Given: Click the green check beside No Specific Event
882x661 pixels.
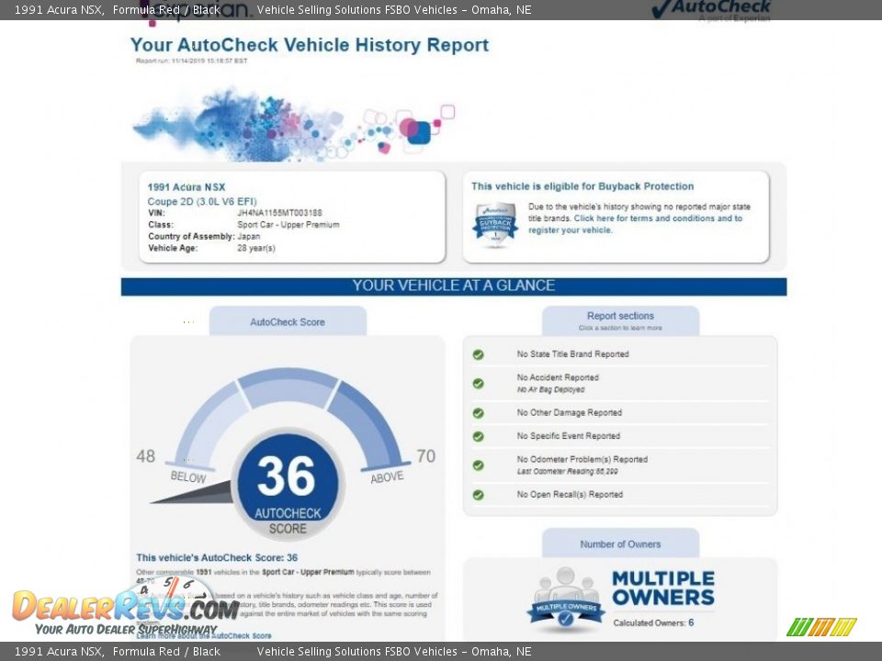Looking at the screenshot, I should 478,437.
